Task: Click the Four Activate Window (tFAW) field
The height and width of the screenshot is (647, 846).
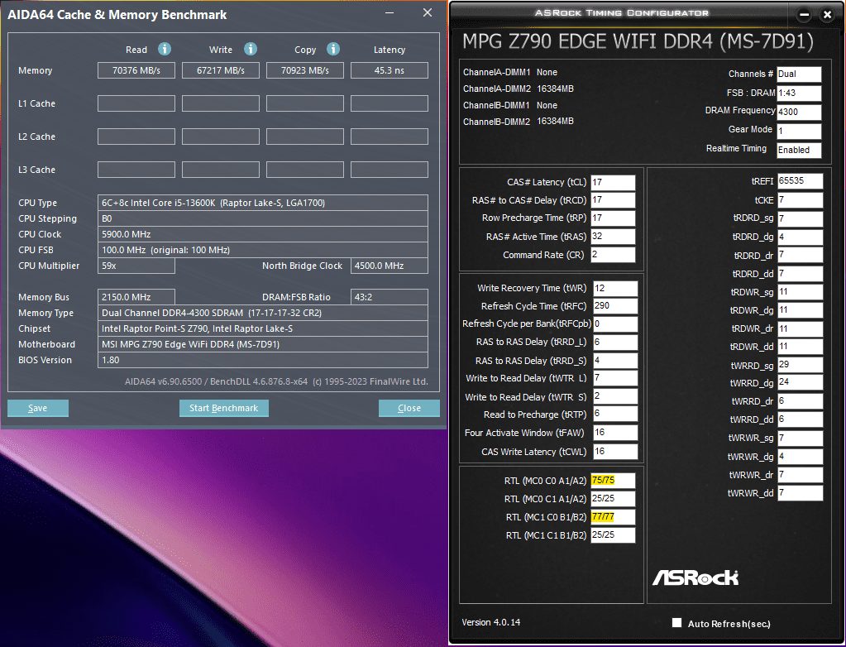Action: pyautogui.click(x=615, y=433)
